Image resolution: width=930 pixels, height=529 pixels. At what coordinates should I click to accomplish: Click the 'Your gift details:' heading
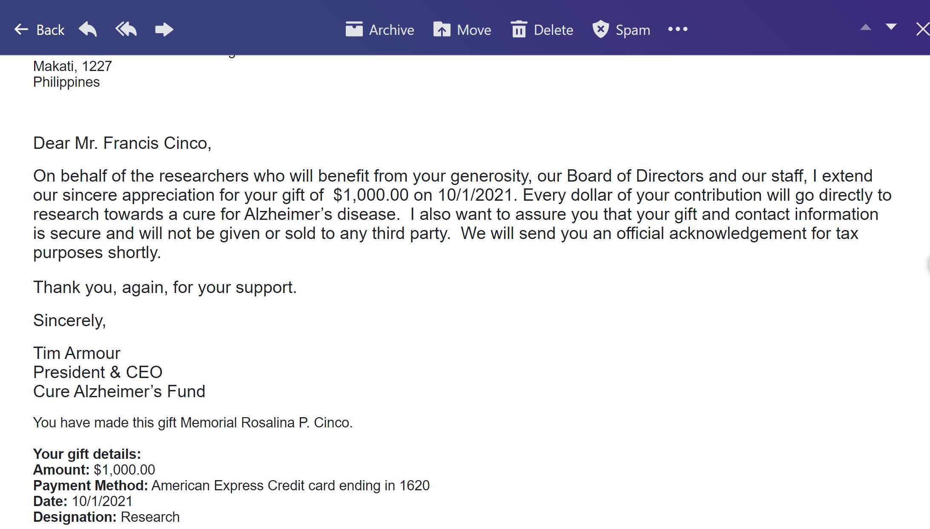87,454
